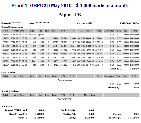Viewport: 141px width, 123px height.
Task: Click the 'balance' type cell
Action: tap(32, 35)
